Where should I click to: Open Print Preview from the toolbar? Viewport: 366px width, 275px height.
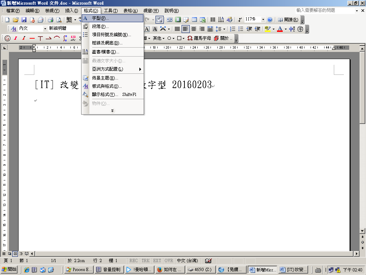(x=59, y=20)
